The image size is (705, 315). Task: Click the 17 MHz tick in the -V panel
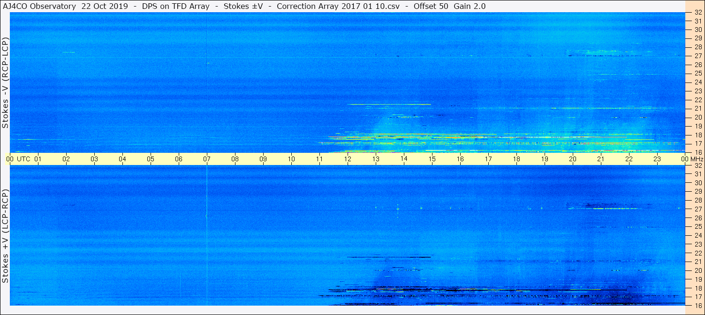click(x=698, y=143)
